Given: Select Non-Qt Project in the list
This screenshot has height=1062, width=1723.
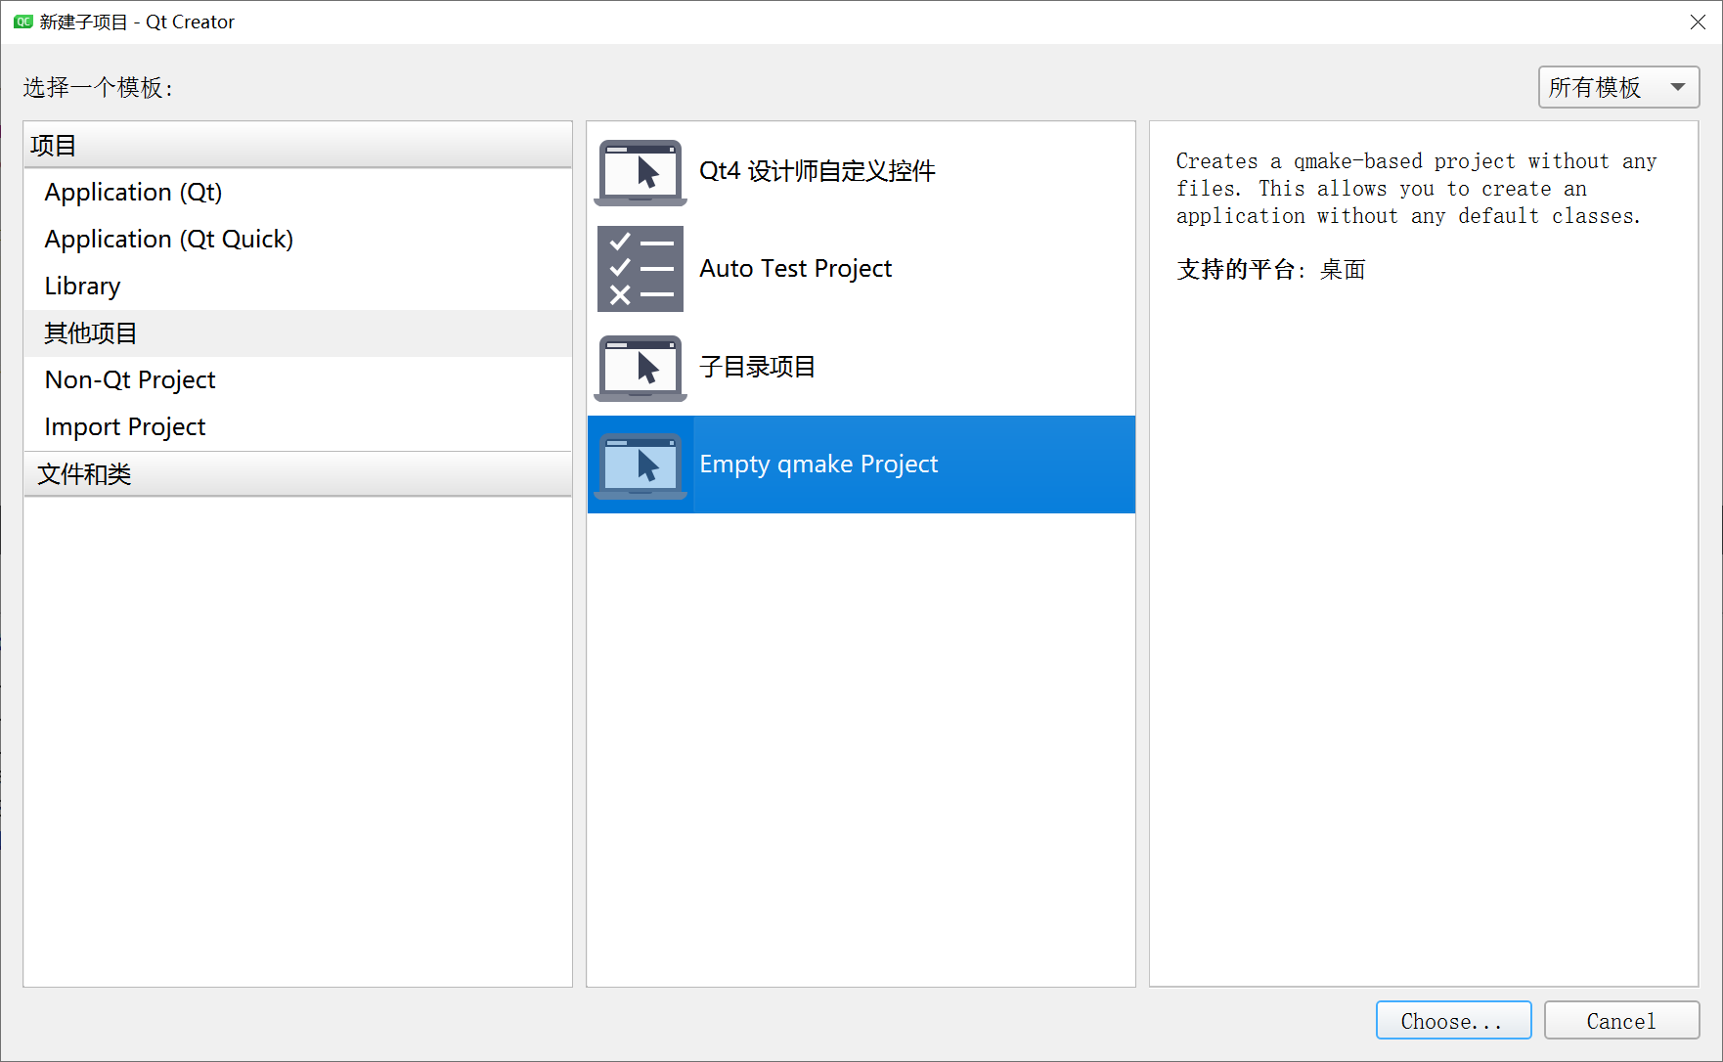Looking at the screenshot, I should [129, 379].
